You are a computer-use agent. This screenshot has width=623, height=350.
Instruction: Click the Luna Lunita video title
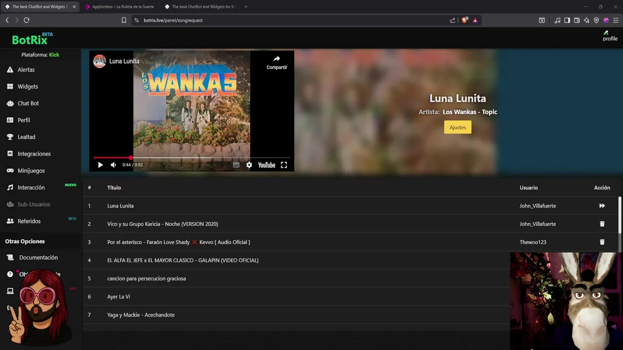tap(124, 61)
